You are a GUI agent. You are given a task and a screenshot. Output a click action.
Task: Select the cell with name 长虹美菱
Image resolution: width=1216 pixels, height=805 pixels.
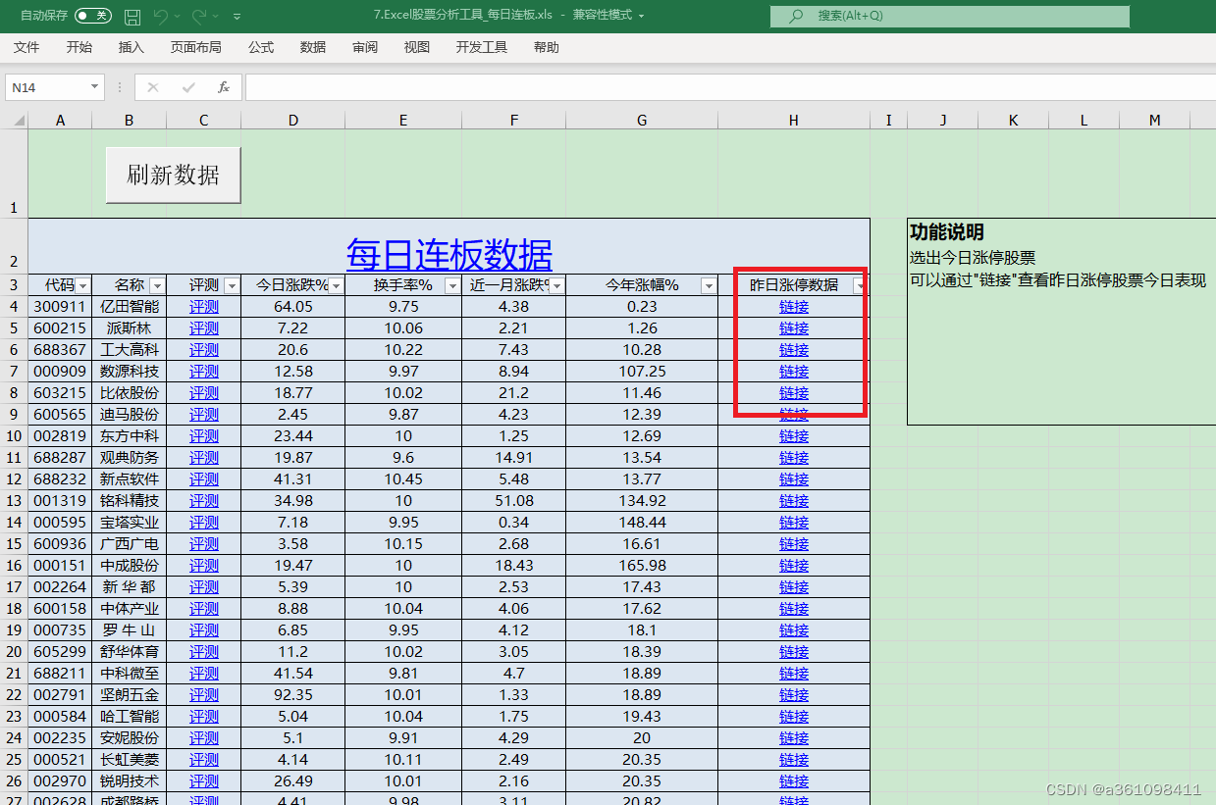point(130,759)
